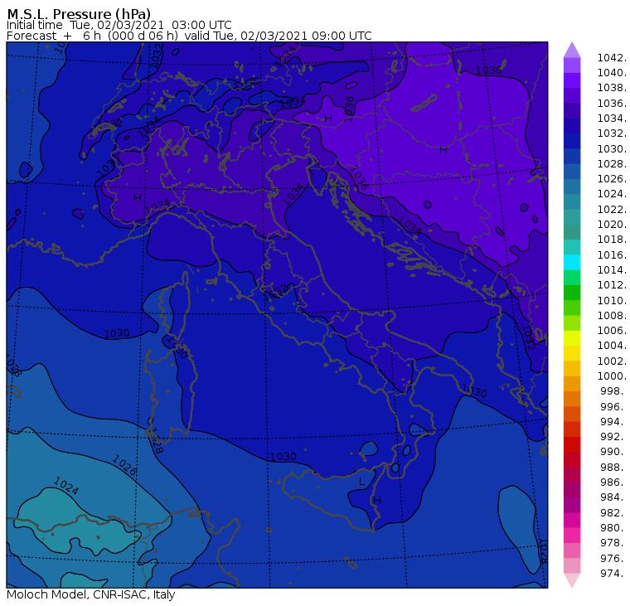Click the lime swatch between 1006 and 1008
630x606 pixels.
click(x=572, y=323)
